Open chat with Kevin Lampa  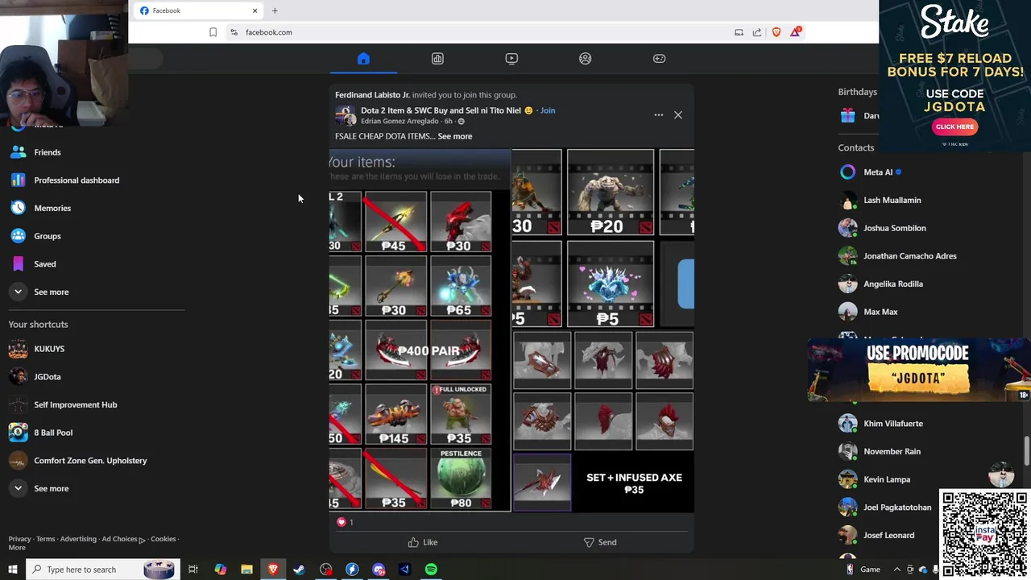[x=886, y=479]
